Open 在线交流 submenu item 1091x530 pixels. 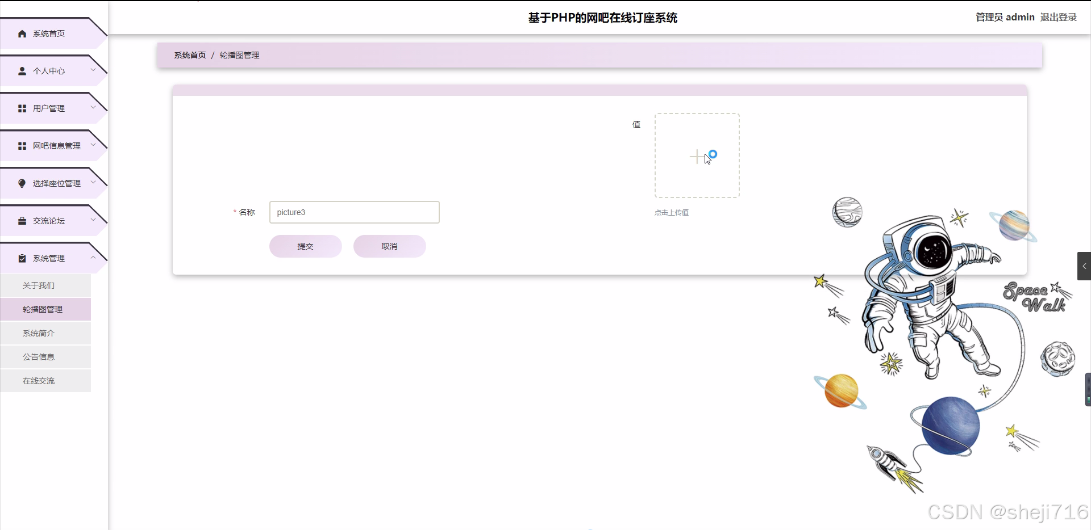(45, 381)
